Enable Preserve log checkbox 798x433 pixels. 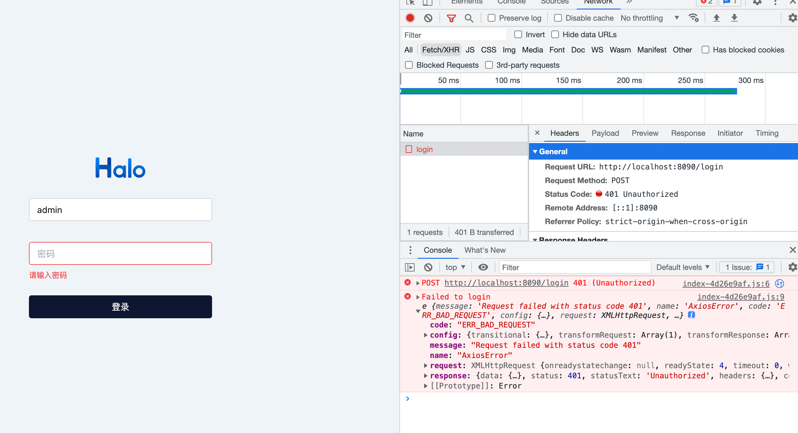pyautogui.click(x=492, y=18)
